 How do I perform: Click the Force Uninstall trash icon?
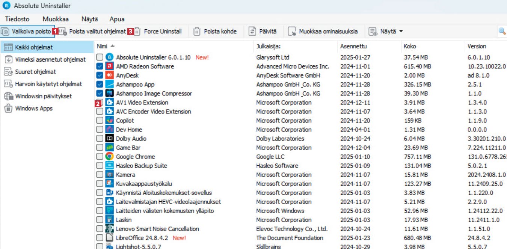pyautogui.click(x=137, y=32)
